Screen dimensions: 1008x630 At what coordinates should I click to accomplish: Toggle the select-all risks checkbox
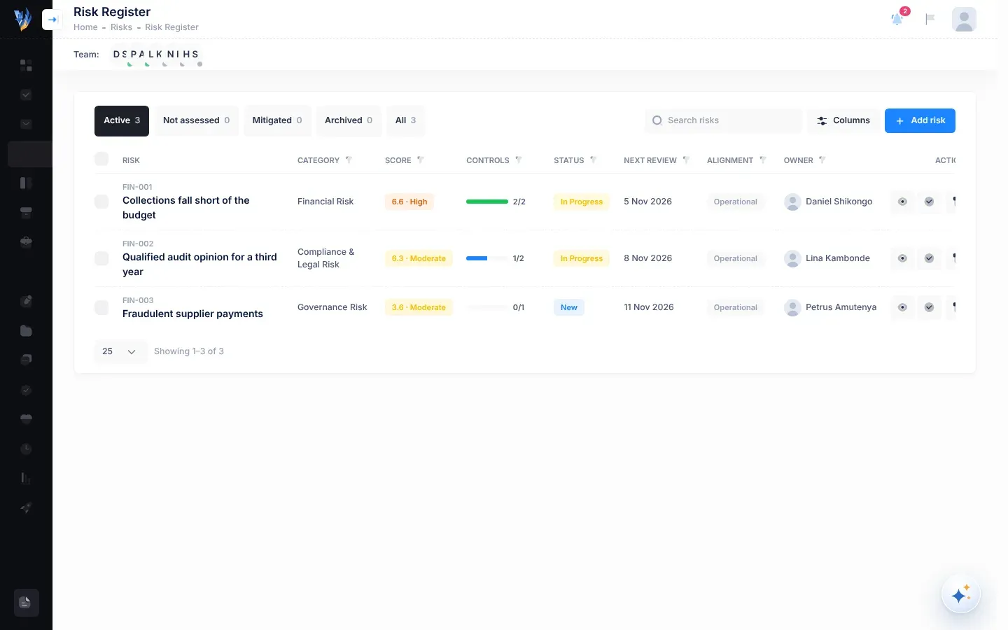click(101, 159)
